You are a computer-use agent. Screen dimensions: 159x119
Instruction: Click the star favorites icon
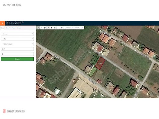click(55, 28)
